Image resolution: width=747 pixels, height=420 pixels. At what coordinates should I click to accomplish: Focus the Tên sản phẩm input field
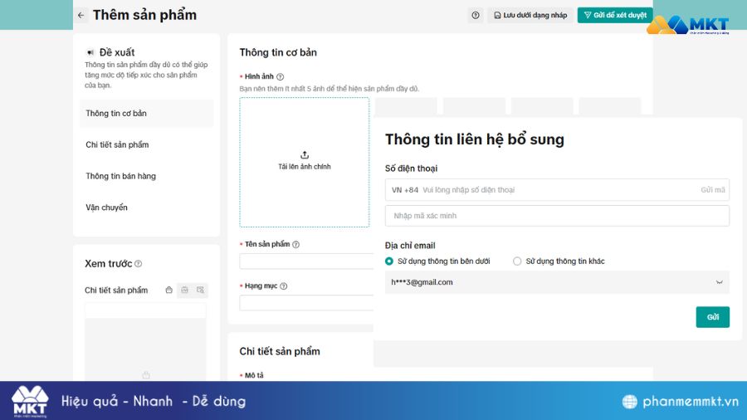pyautogui.click(x=307, y=261)
